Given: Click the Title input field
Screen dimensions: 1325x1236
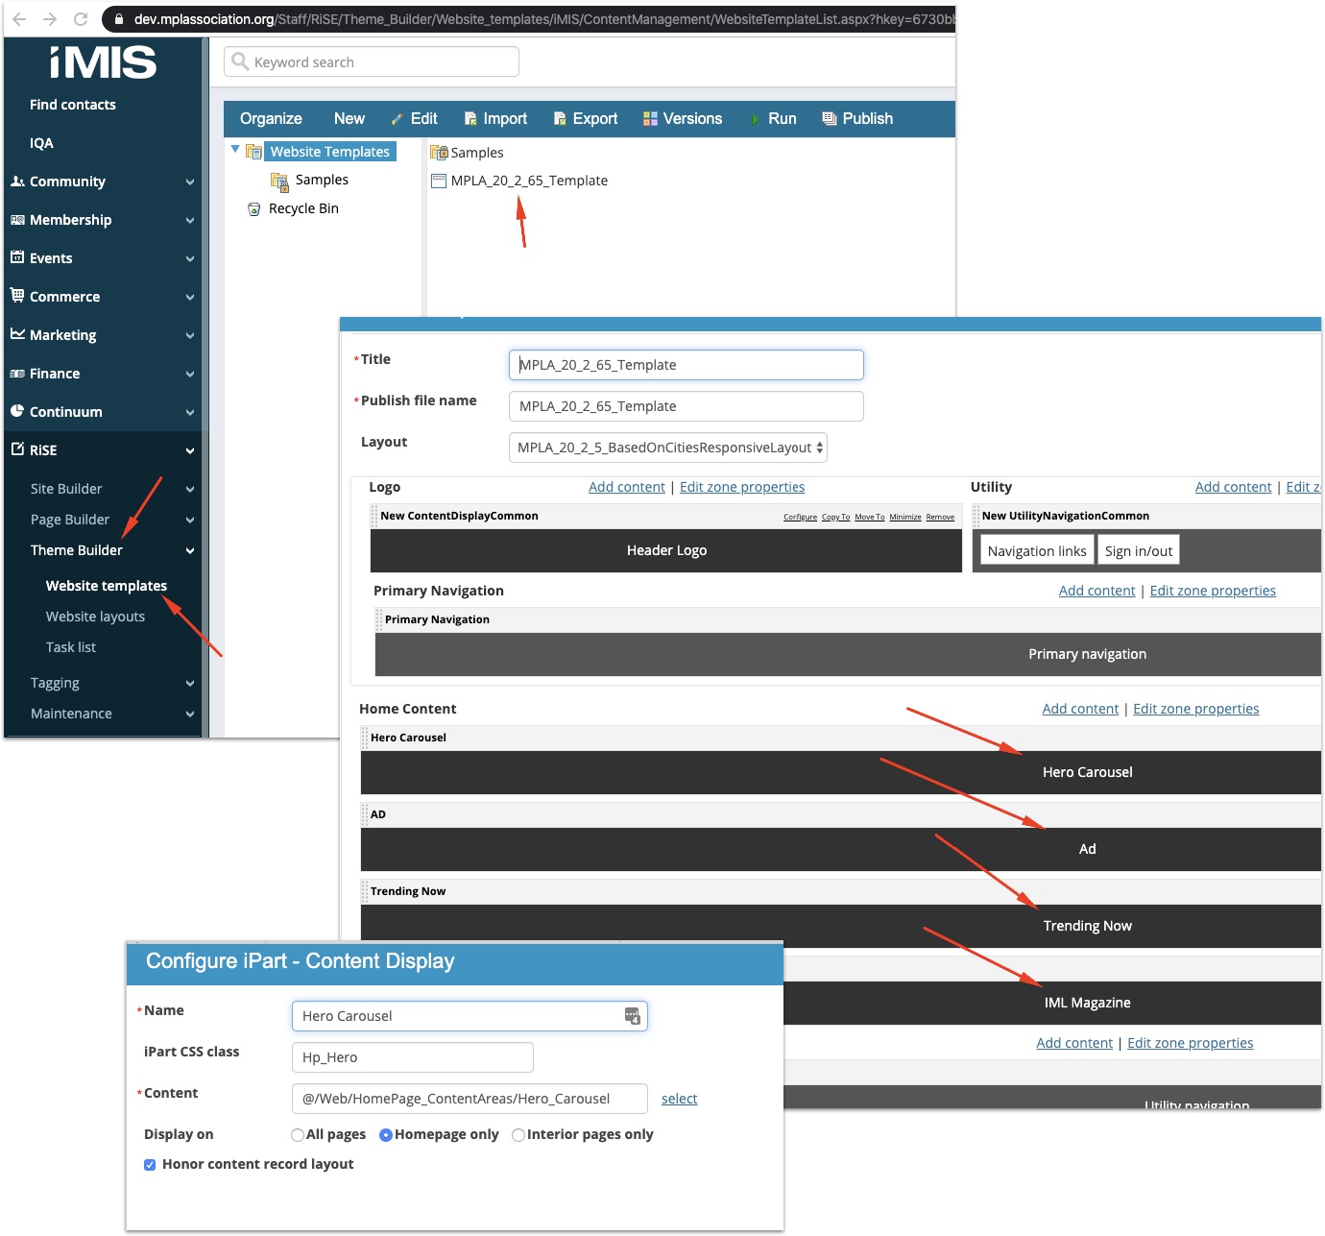Looking at the screenshot, I should [x=687, y=365].
